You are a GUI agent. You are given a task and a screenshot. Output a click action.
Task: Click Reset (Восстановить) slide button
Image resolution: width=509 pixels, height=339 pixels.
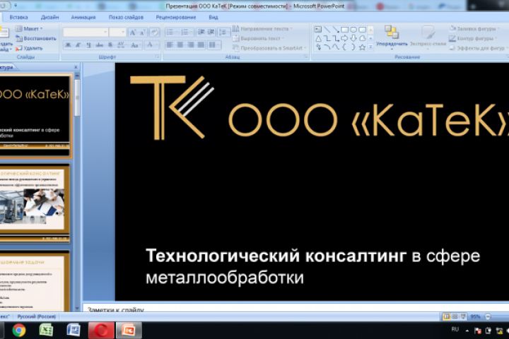pyautogui.click(x=36, y=39)
